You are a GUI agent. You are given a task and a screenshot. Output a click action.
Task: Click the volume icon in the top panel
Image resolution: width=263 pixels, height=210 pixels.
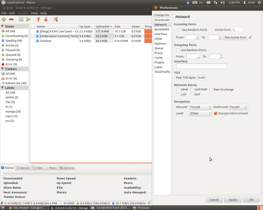[222, 3]
